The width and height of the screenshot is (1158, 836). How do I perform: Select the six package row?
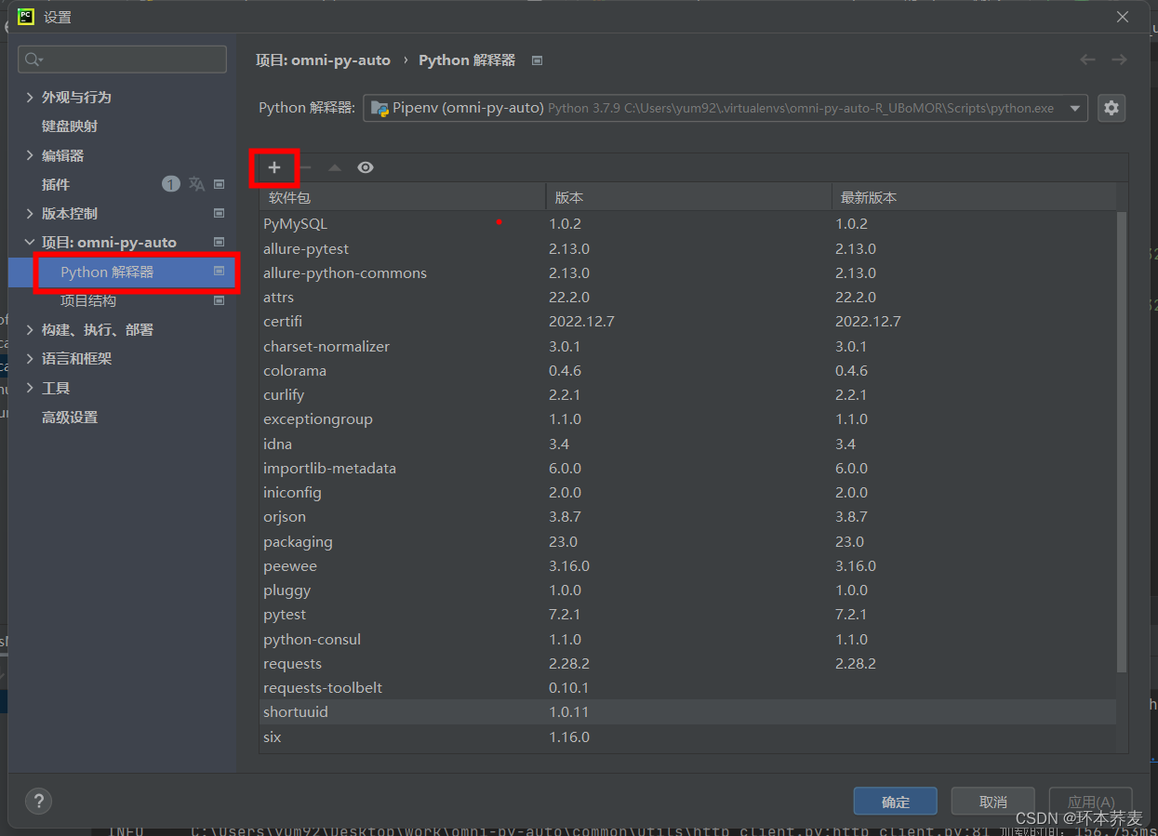click(687, 736)
